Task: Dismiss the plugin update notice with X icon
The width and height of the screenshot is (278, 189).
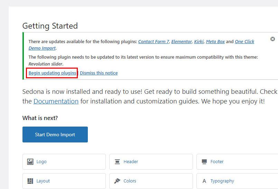Action: 272,39
